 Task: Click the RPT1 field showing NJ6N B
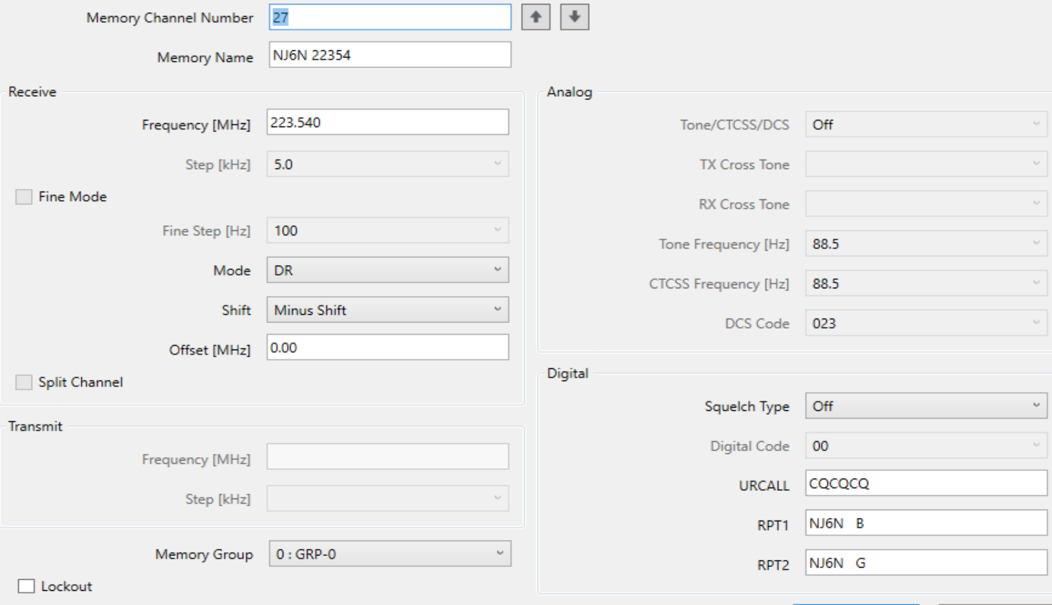click(x=926, y=523)
